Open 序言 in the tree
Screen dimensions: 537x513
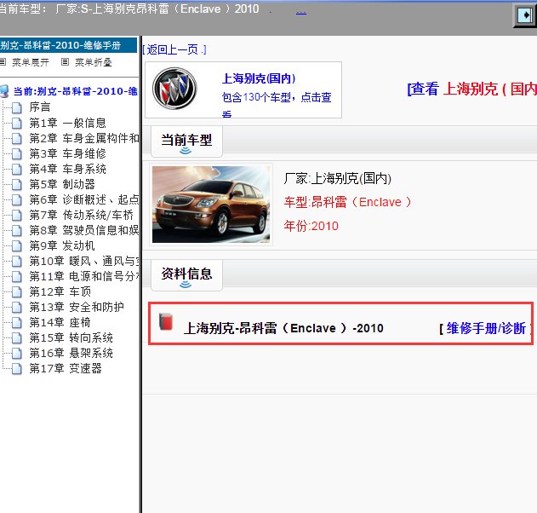pos(40,107)
